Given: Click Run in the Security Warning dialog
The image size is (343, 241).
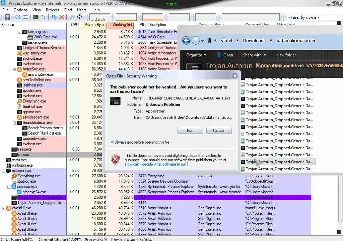Looking at the screenshot, I should 190,131.
